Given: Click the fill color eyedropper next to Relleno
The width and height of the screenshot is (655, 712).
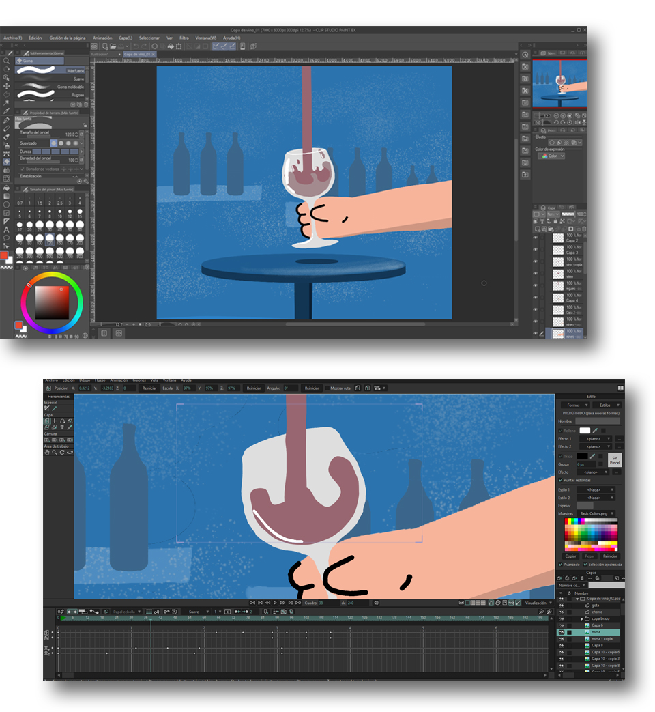Looking at the screenshot, I should tap(594, 431).
